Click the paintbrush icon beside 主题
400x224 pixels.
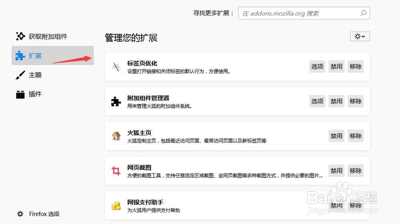[20, 75]
